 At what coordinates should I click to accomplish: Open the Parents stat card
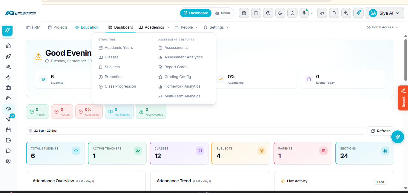[303, 153]
